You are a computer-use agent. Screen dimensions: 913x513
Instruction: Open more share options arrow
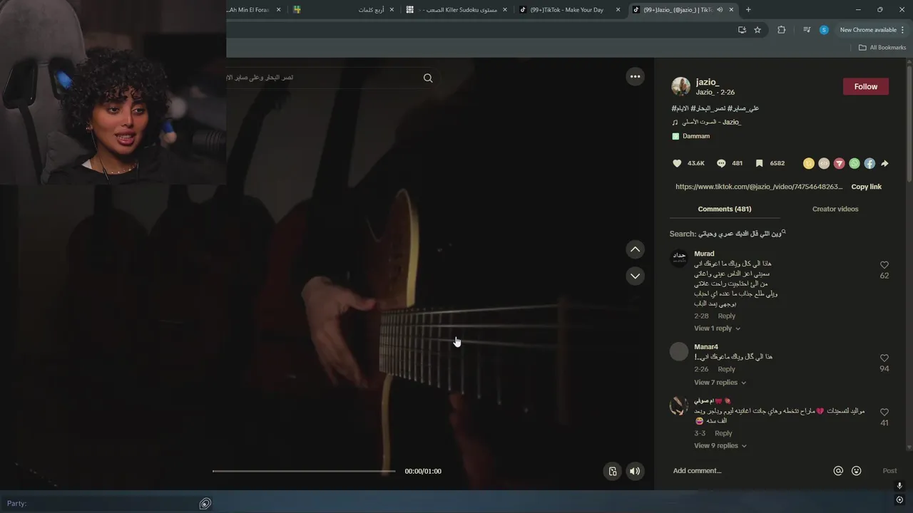pyautogui.click(x=884, y=163)
